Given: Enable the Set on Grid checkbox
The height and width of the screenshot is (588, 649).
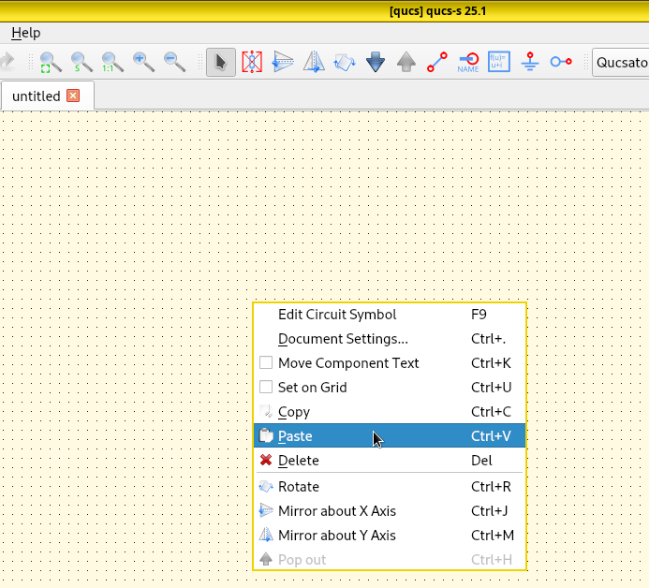Looking at the screenshot, I should pos(266,388).
